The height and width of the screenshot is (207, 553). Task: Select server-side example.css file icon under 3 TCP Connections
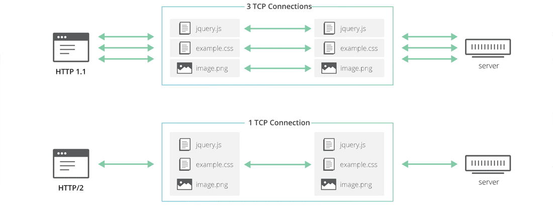tap(329, 48)
